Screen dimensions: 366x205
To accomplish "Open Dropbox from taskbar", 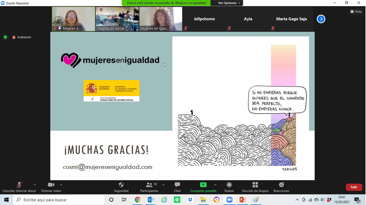I will click(190, 200).
